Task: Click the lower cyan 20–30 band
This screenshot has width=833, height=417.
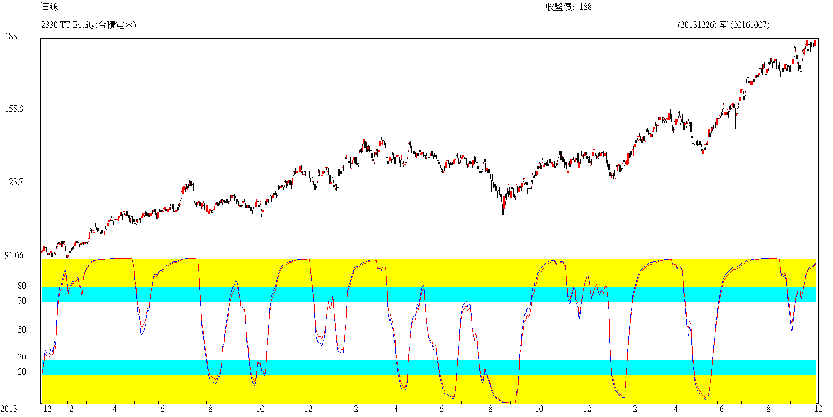Action: (560, 367)
